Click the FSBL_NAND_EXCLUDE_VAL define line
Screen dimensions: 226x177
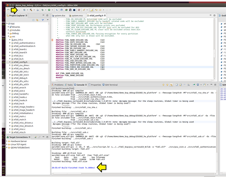coord(80,40)
